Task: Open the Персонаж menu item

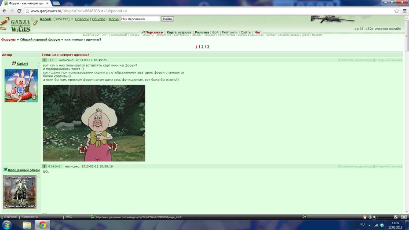Action: pos(154,33)
